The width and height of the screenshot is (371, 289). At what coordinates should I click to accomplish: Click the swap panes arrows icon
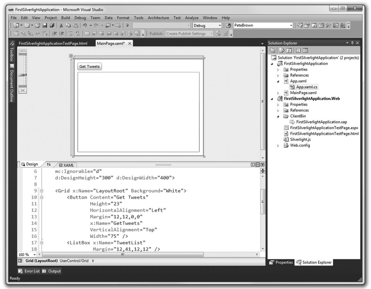49,164
